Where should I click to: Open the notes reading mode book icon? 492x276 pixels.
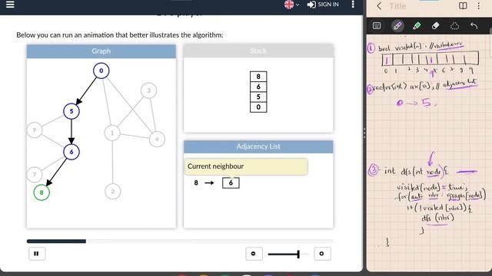coord(463,5)
